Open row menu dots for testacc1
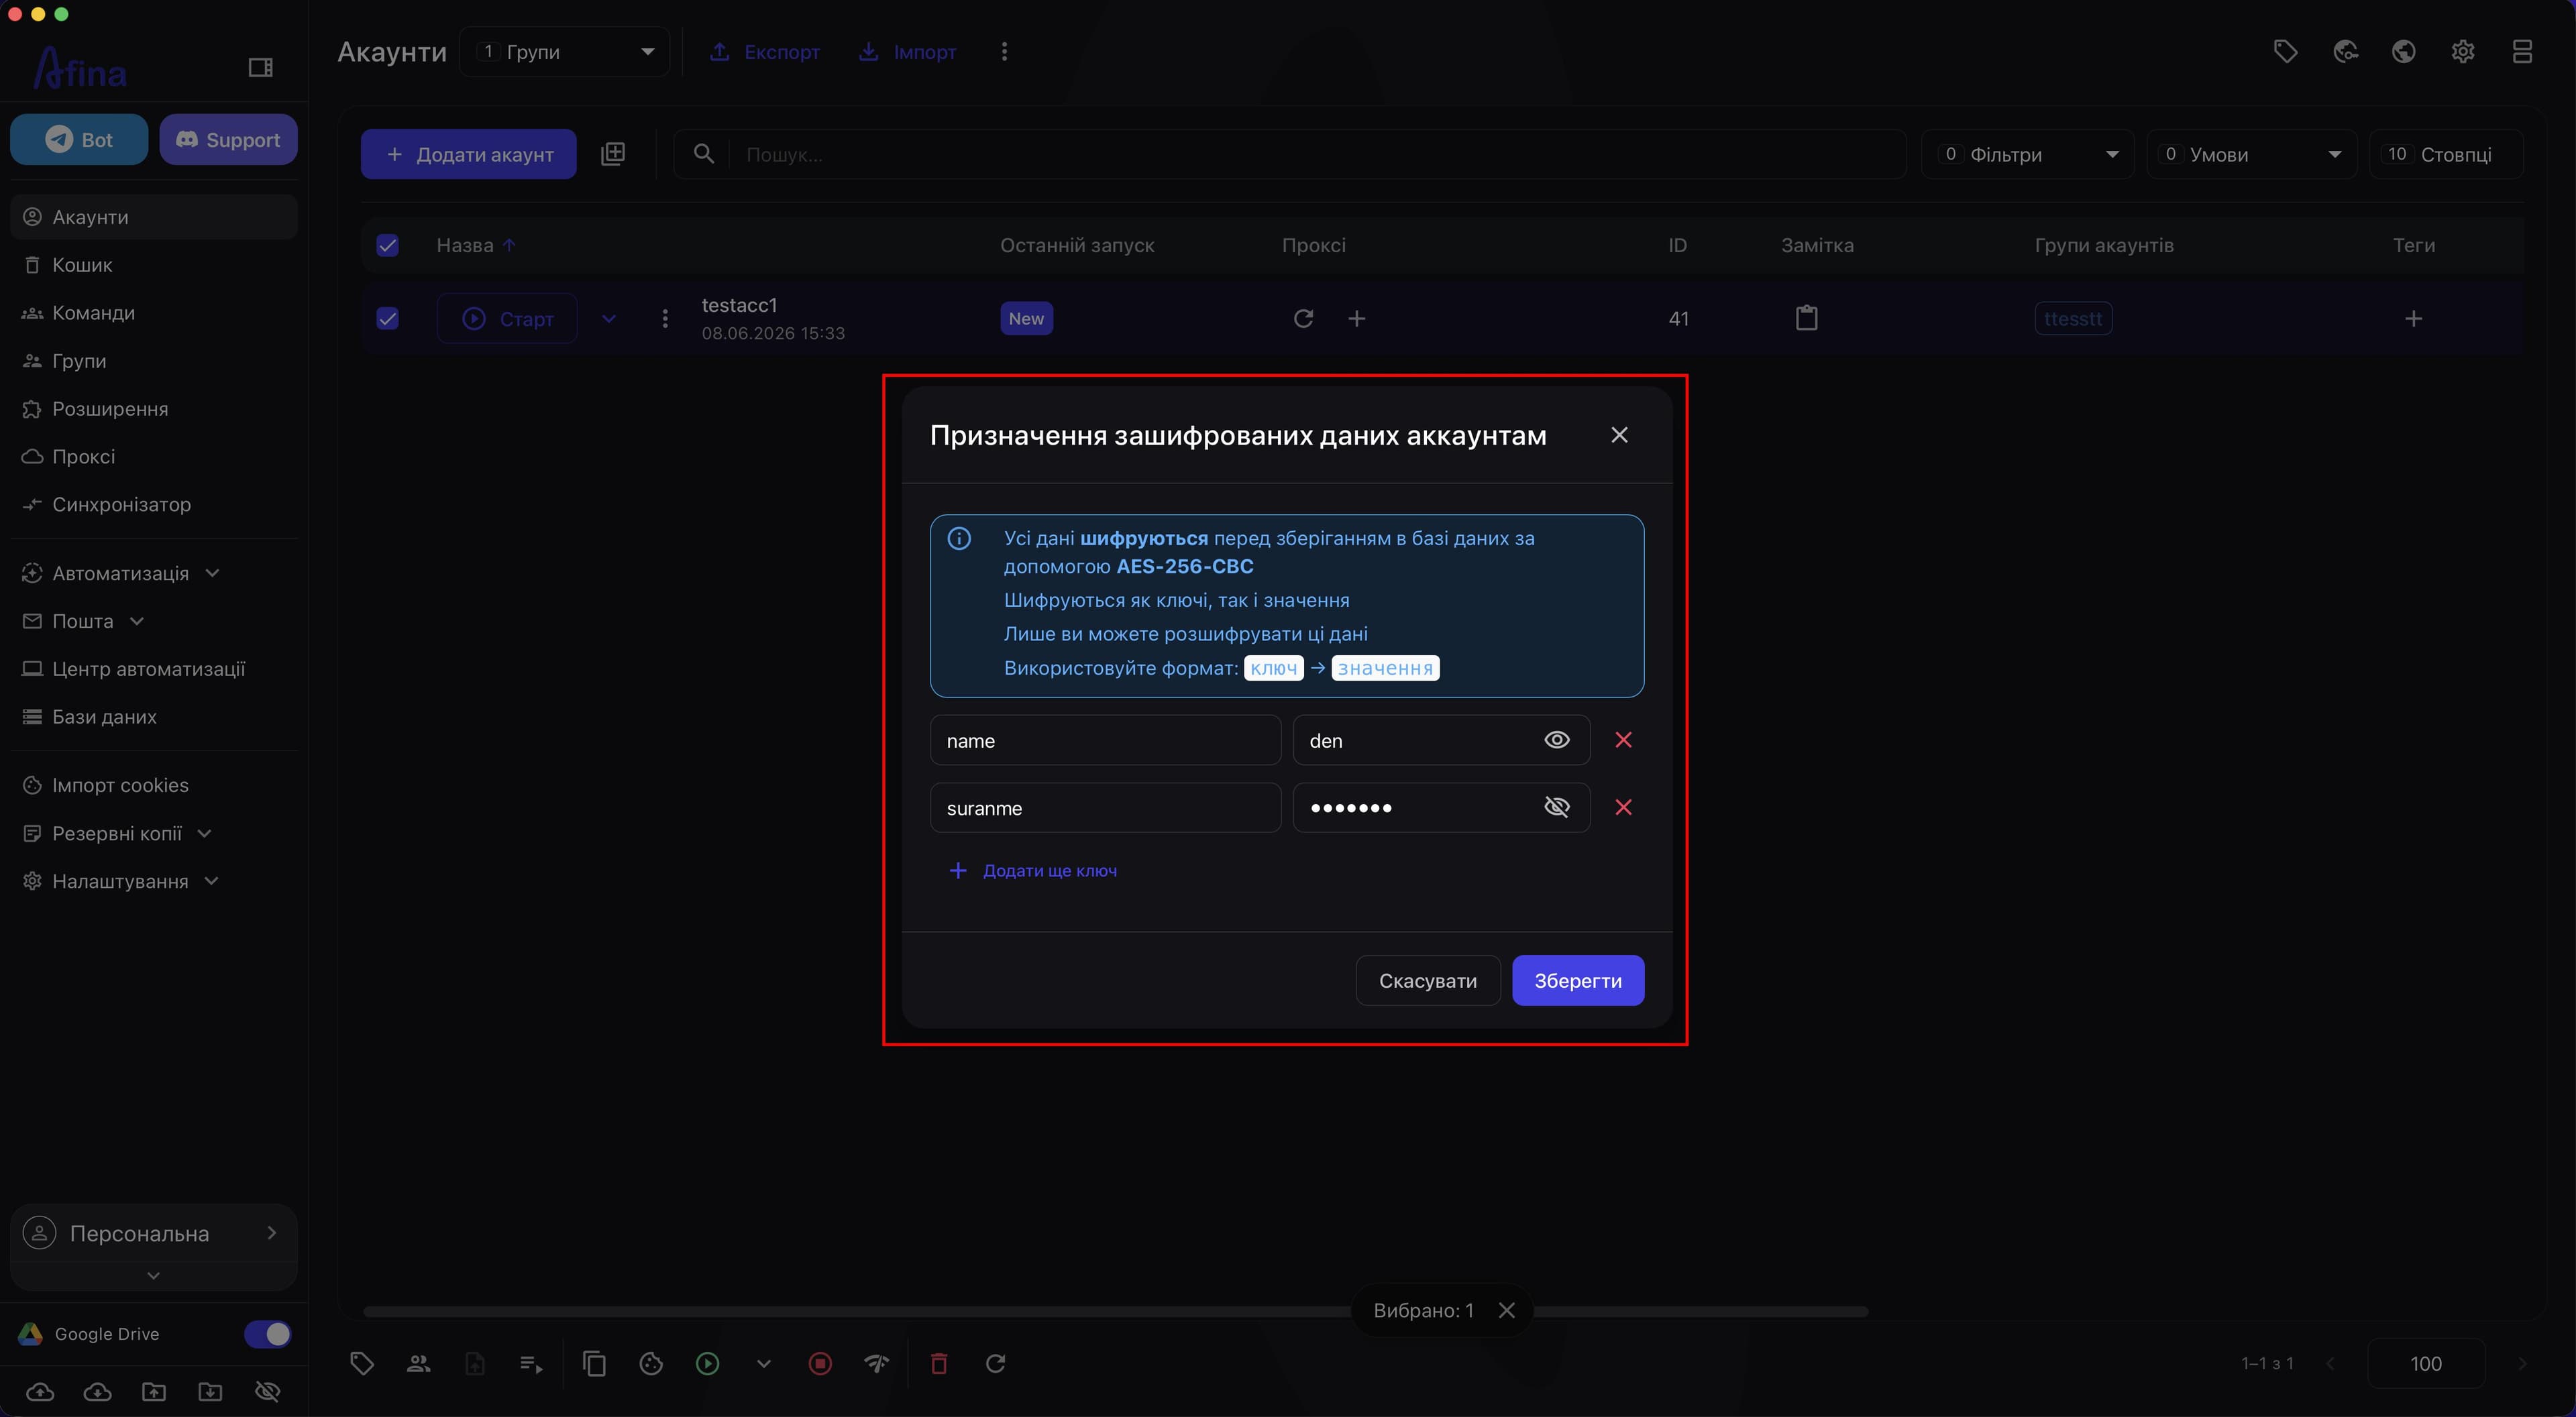 click(x=665, y=318)
